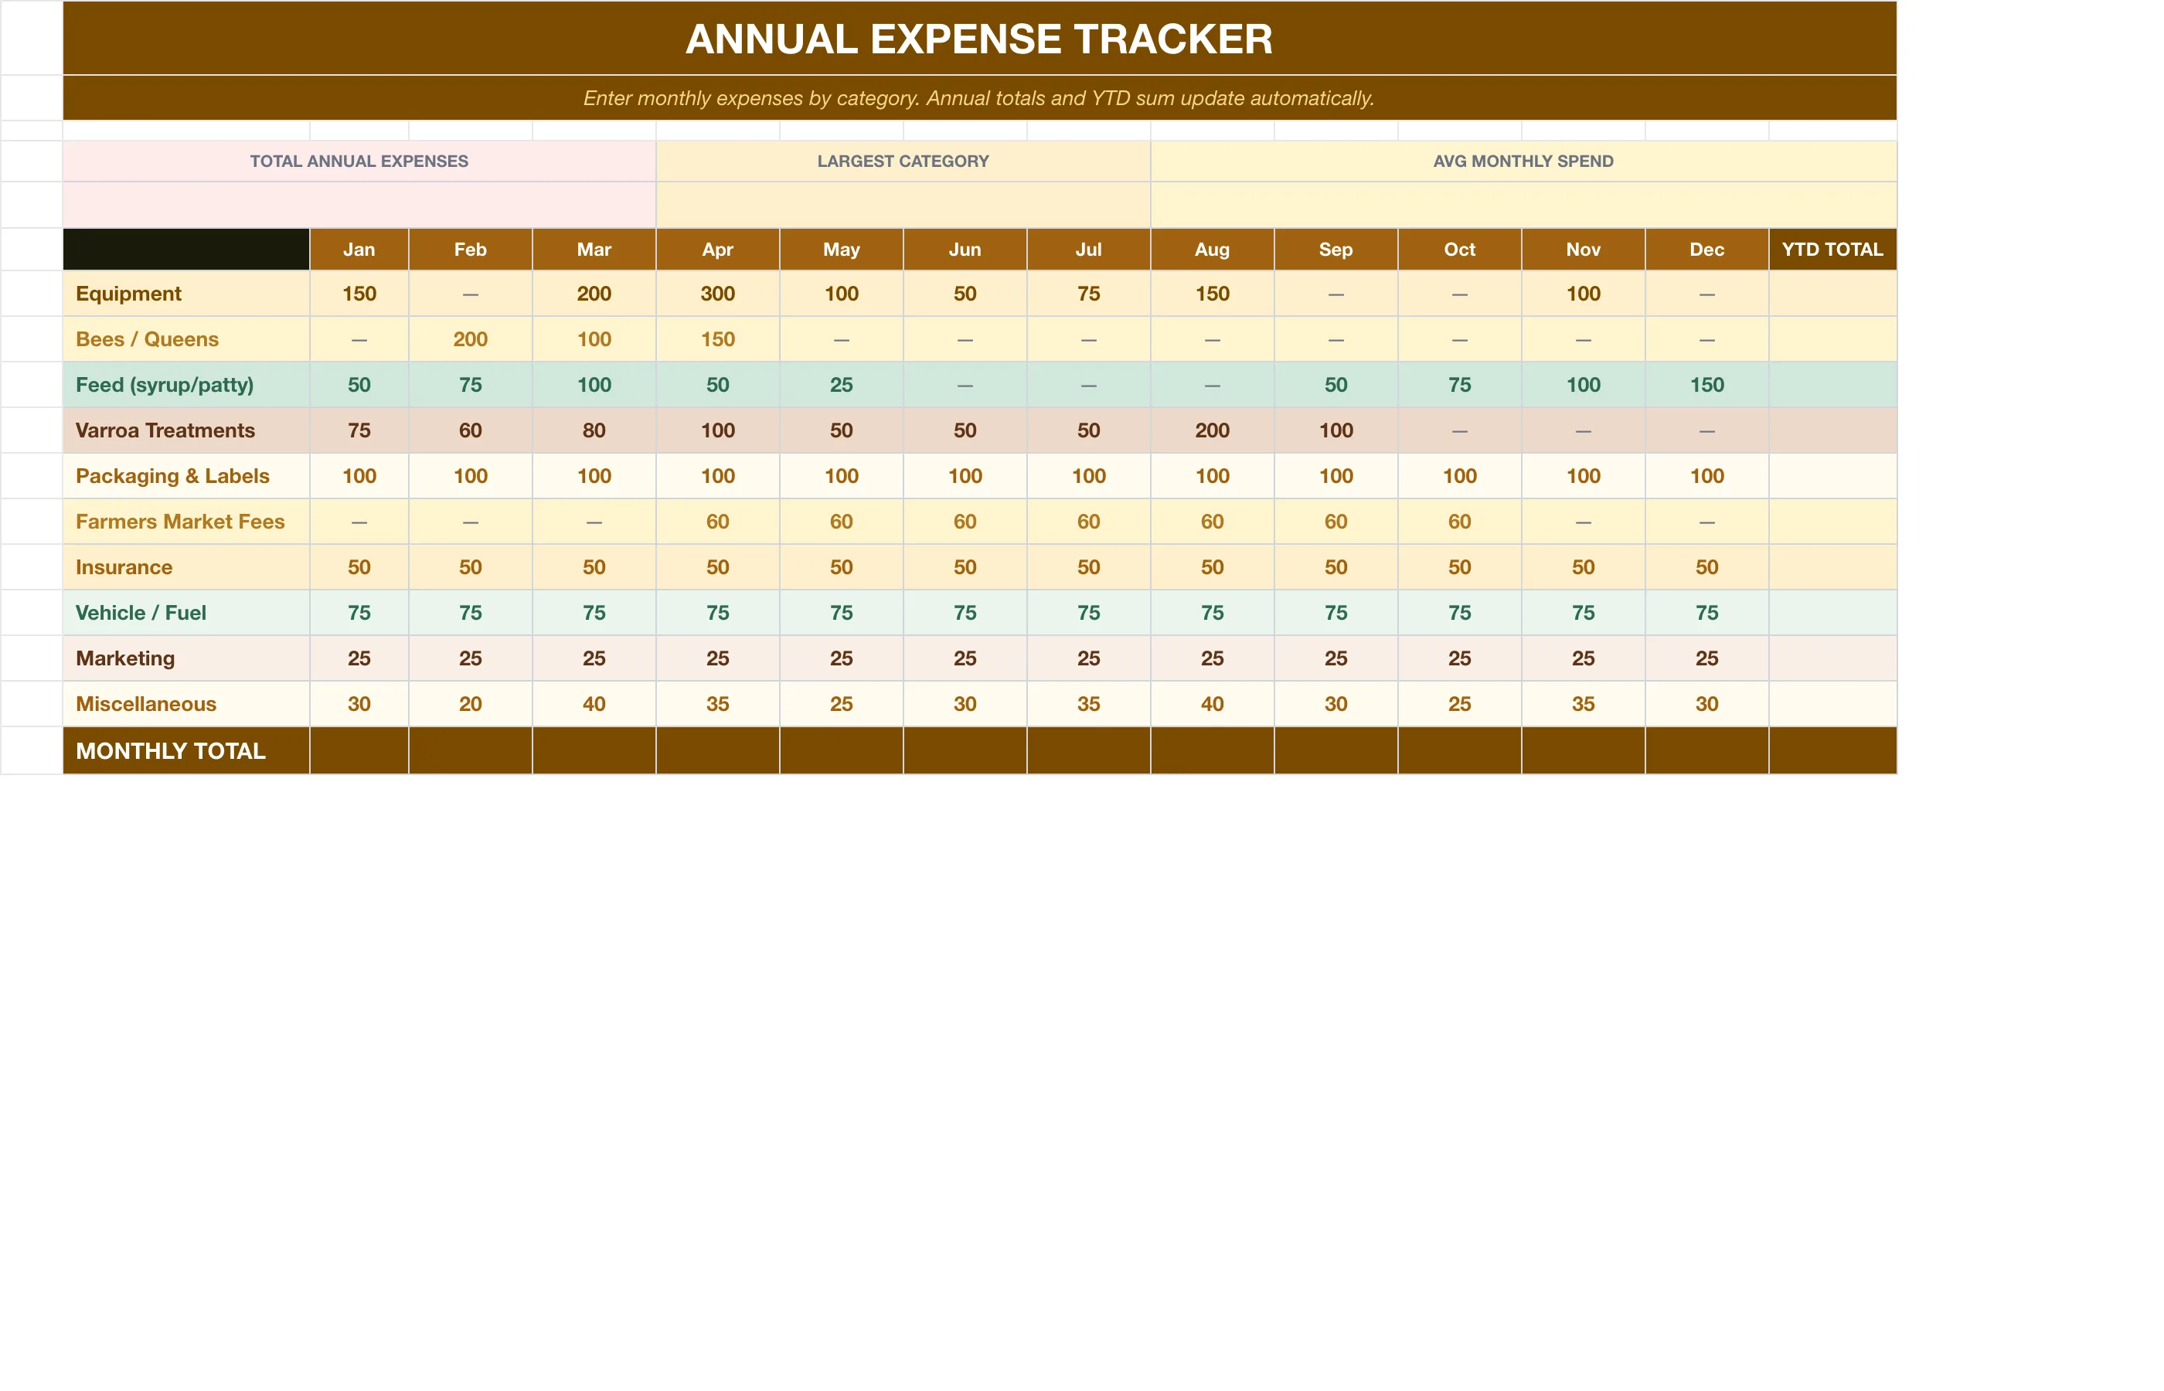This screenshot has width=2164, height=1391.
Task: Select the ANNUAL EXPENSE TRACKER title cell
Action: (979, 38)
